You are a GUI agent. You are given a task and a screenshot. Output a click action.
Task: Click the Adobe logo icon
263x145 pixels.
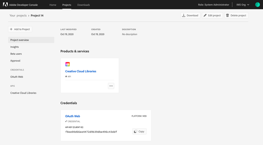(5, 5)
